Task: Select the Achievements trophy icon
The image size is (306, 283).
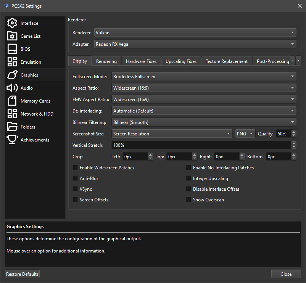Action: point(12,140)
